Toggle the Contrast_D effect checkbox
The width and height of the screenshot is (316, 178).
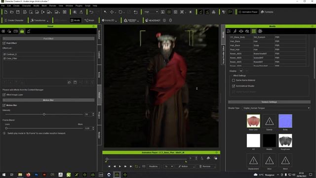tap(4, 54)
